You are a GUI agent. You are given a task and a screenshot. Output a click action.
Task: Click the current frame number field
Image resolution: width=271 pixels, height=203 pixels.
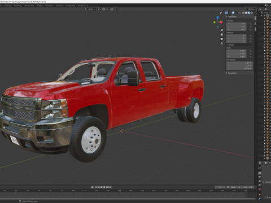pyautogui.click(x=220, y=187)
